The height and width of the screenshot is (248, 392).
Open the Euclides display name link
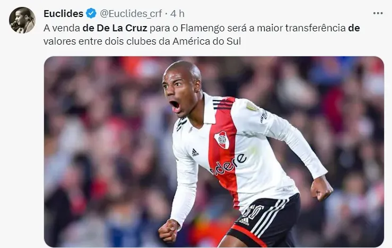[63, 13]
